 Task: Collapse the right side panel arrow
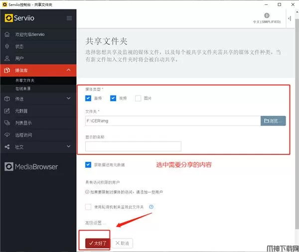290,18
